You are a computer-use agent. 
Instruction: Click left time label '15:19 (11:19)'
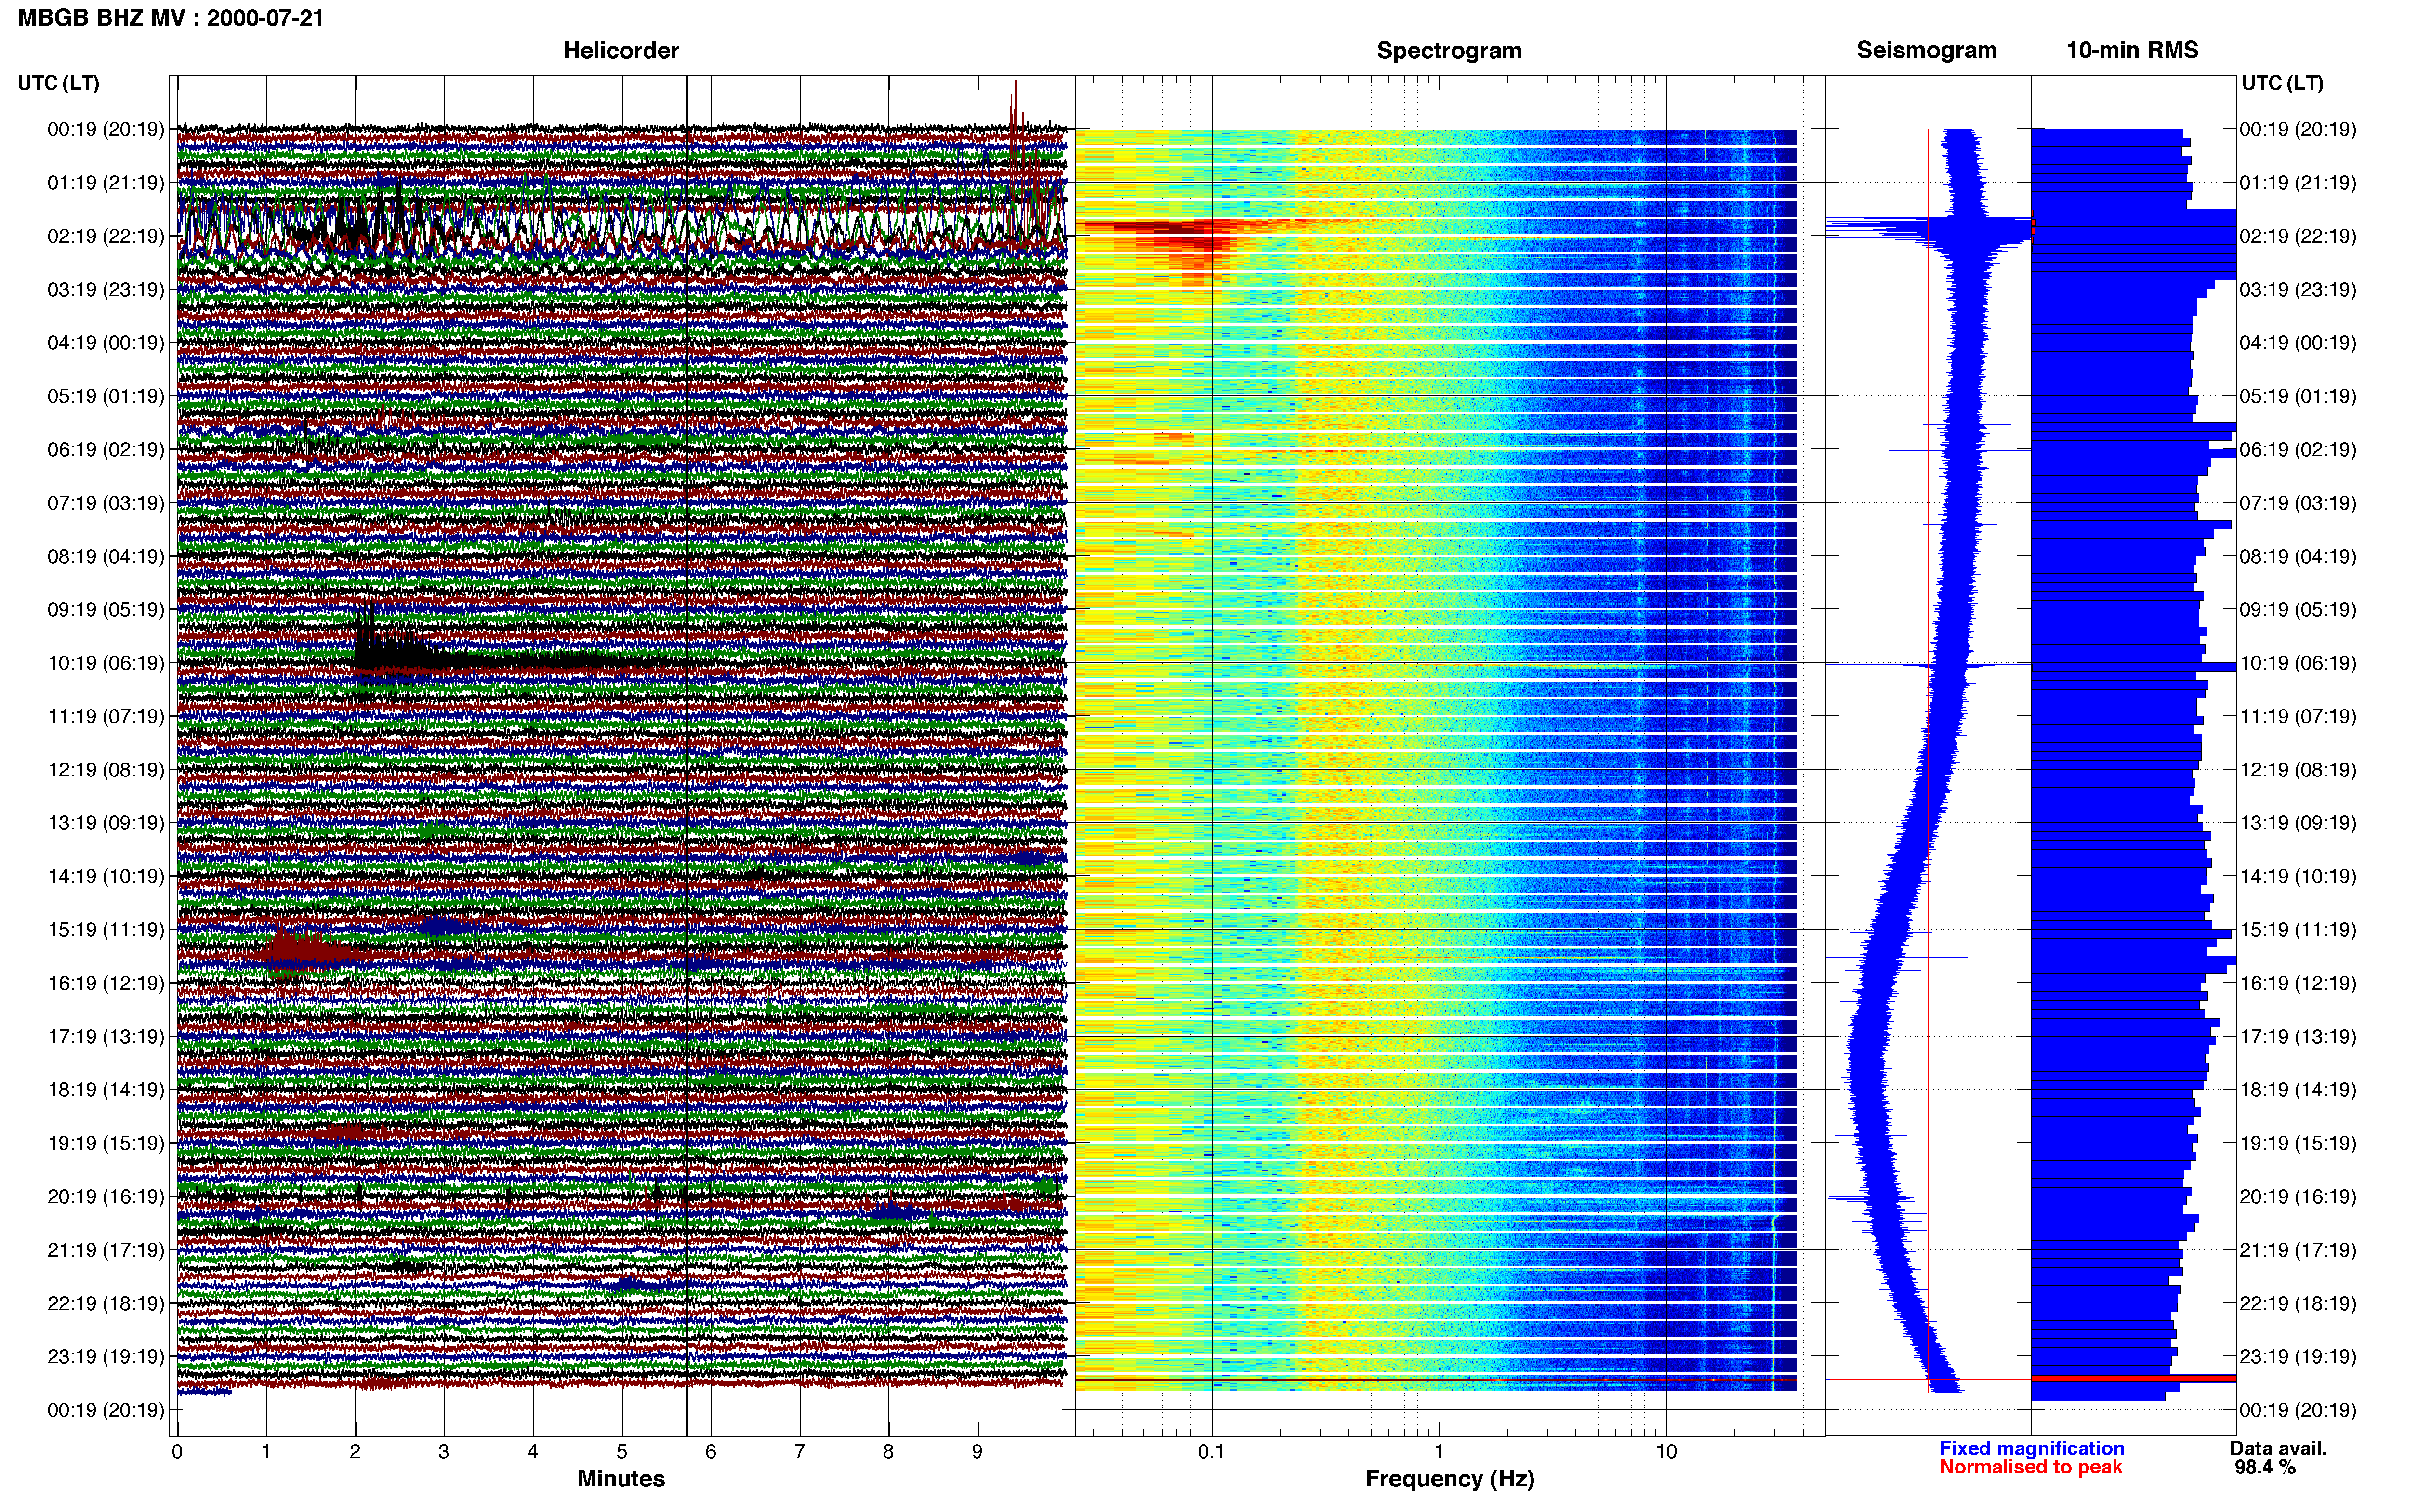pos(105,930)
